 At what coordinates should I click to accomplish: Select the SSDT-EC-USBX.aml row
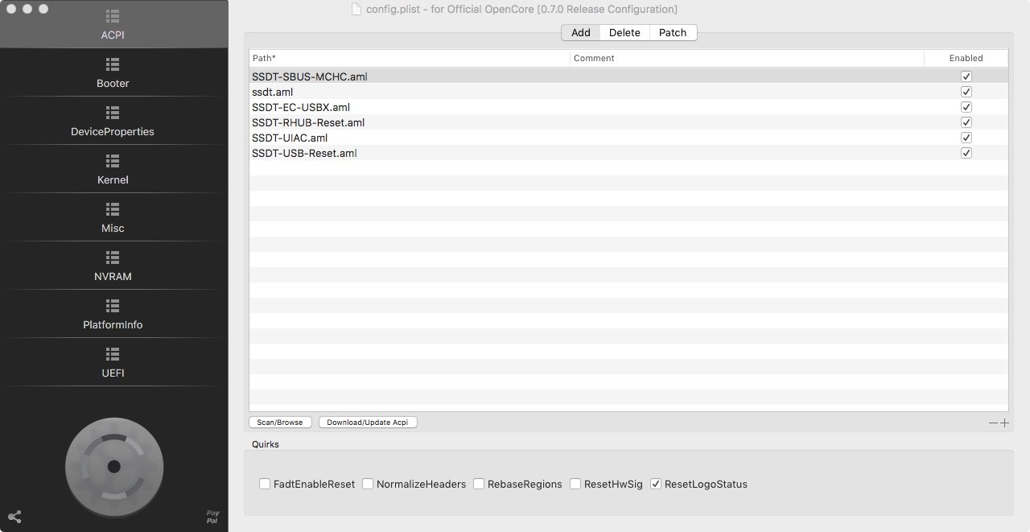[628, 107]
